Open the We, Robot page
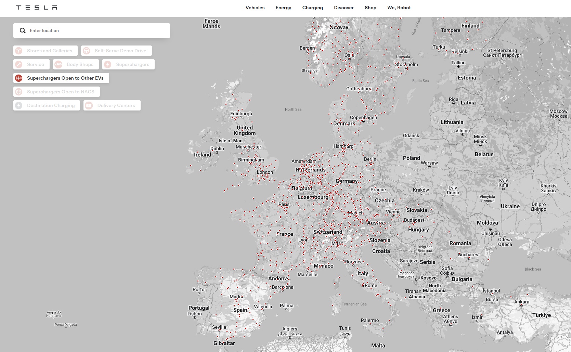The height and width of the screenshot is (352, 571). pyautogui.click(x=399, y=8)
